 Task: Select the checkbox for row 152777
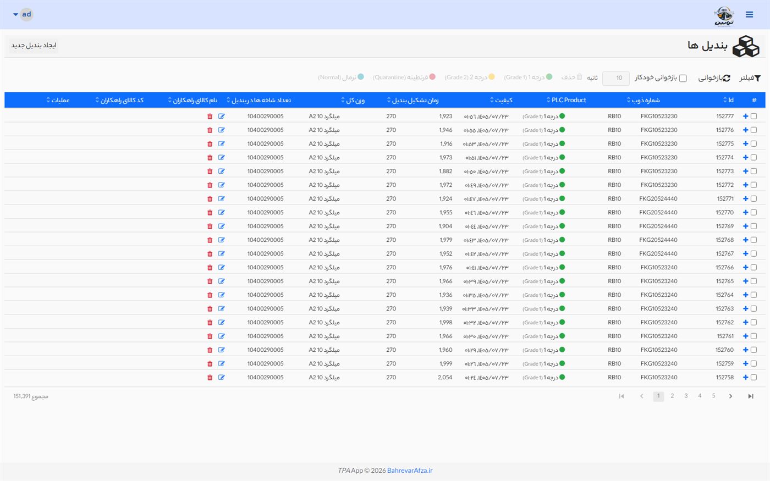pos(754,116)
